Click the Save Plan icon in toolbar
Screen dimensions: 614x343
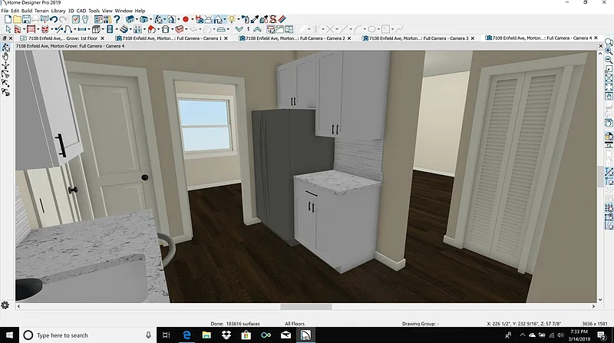coord(25,18)
